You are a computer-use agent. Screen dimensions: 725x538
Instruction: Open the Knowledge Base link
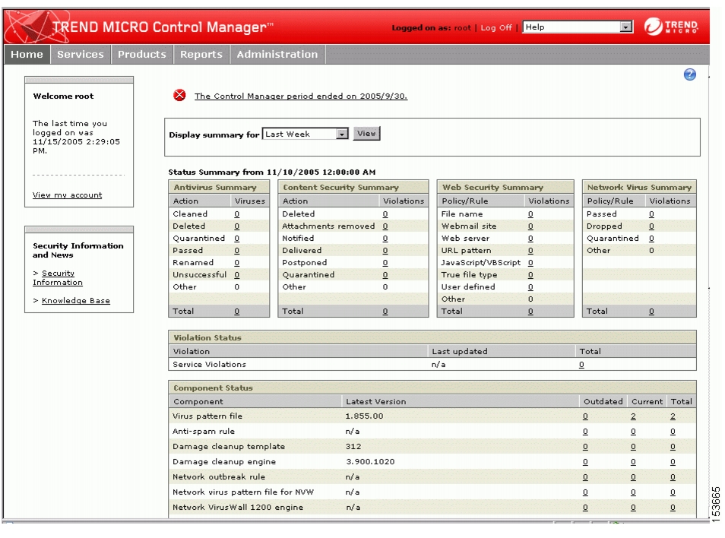76,300
